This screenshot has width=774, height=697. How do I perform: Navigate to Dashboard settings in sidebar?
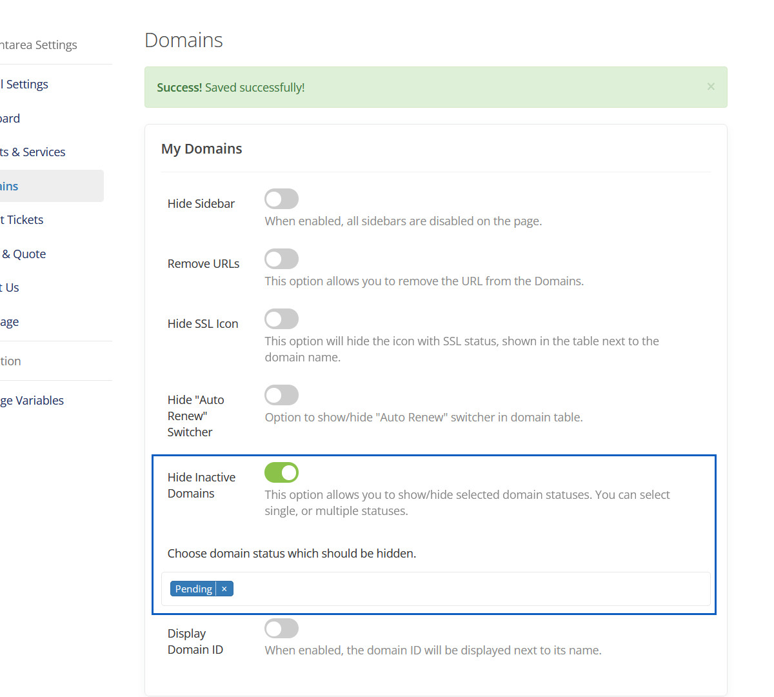[x=10, y=119]
